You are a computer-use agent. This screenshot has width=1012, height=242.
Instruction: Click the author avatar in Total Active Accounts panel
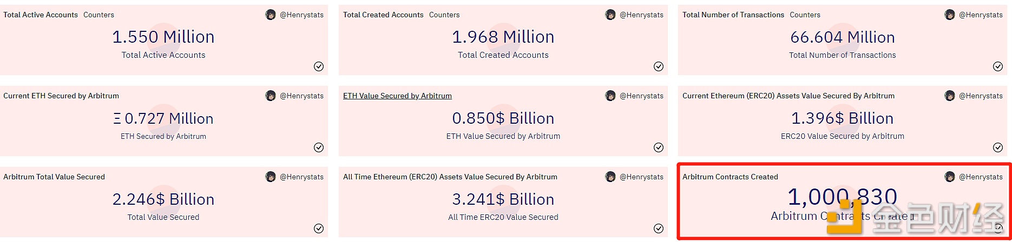pos(271,15)
